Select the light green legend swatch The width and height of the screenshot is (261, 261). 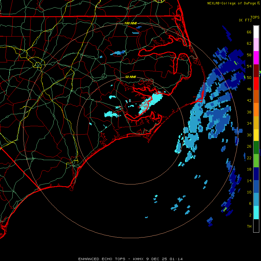point(256,161)
